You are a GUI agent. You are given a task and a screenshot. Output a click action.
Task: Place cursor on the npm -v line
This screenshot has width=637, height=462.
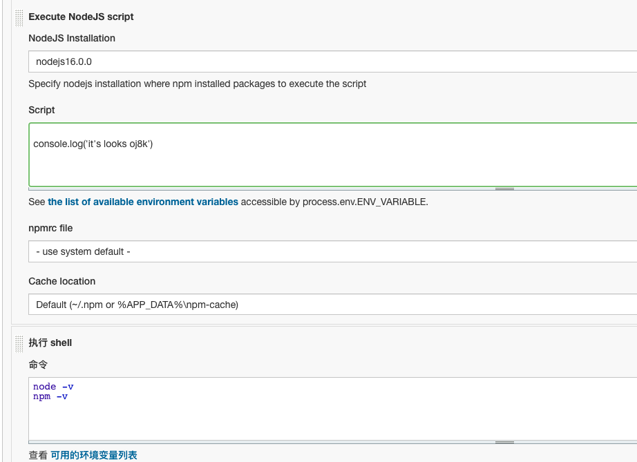50,396
